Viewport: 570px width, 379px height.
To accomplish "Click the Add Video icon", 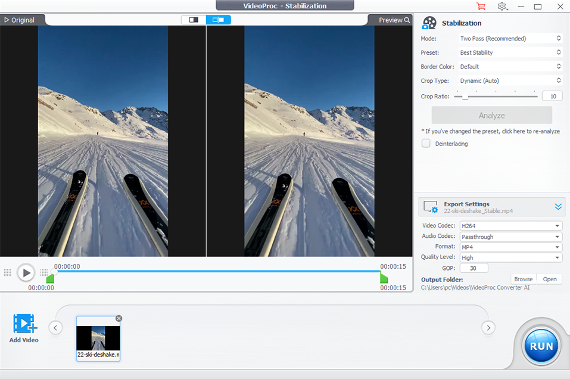I will (24, 325).
